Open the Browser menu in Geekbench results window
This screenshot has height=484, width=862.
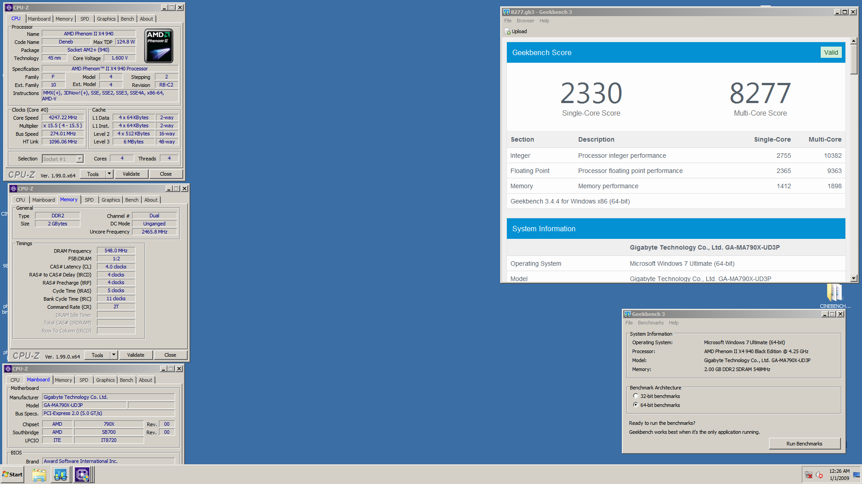pyautogui.click(x=525, y=21)
